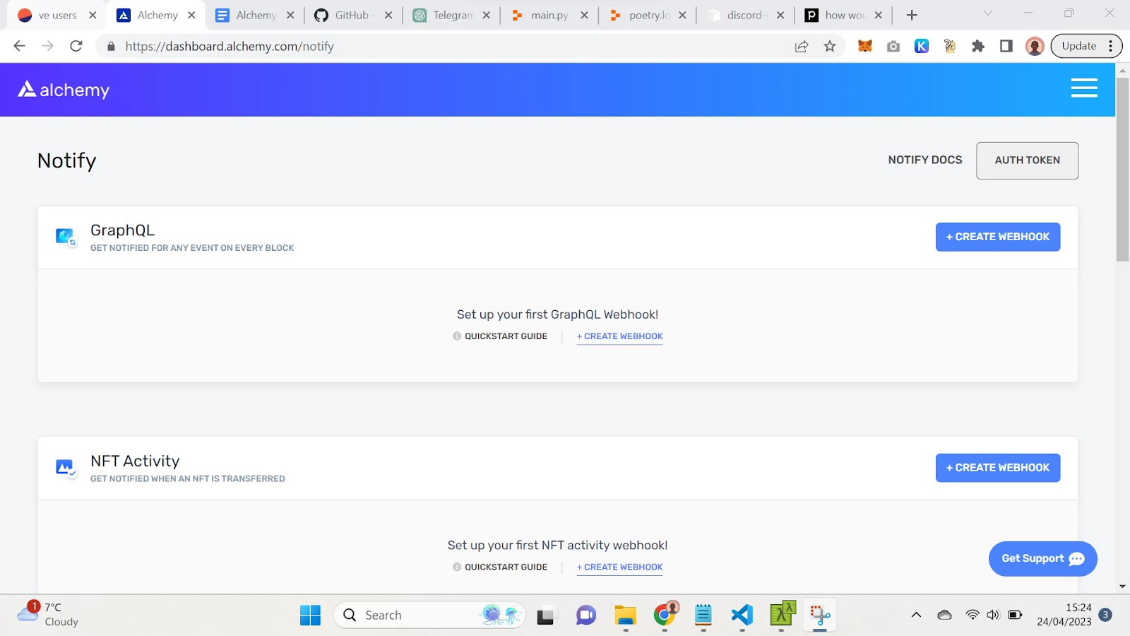This screenshot has width=1130, height=636.
Task: Open the volume control in the system tray
Action: pyautogui.click(x=993, y=615)
